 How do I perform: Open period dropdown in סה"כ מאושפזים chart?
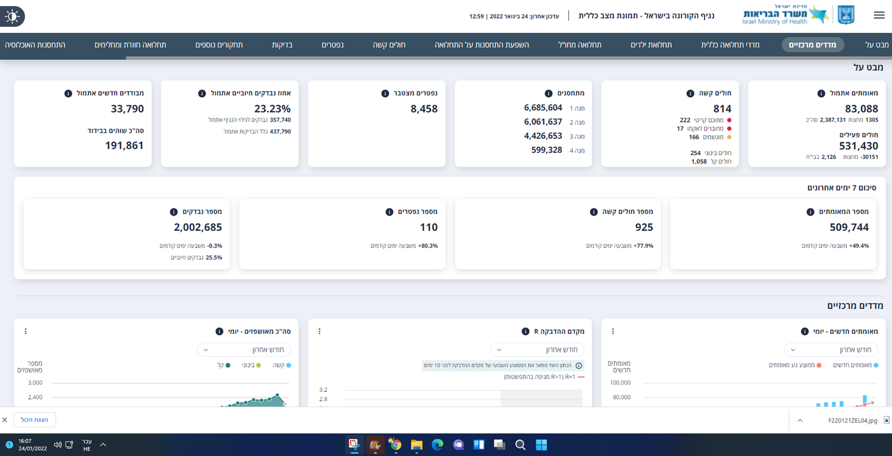coord(244,350)
